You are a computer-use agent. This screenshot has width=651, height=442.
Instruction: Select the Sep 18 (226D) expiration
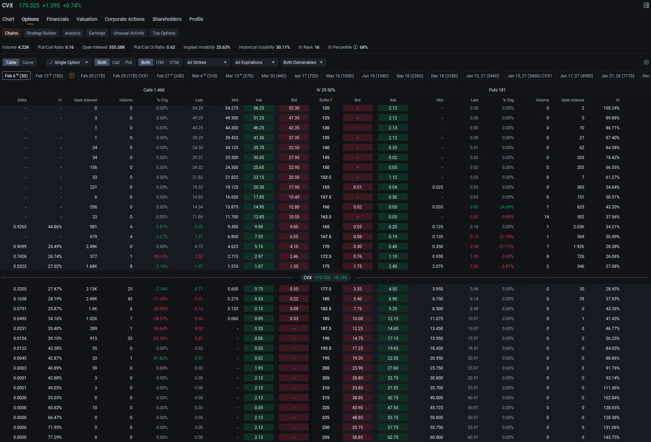[410, 76]
